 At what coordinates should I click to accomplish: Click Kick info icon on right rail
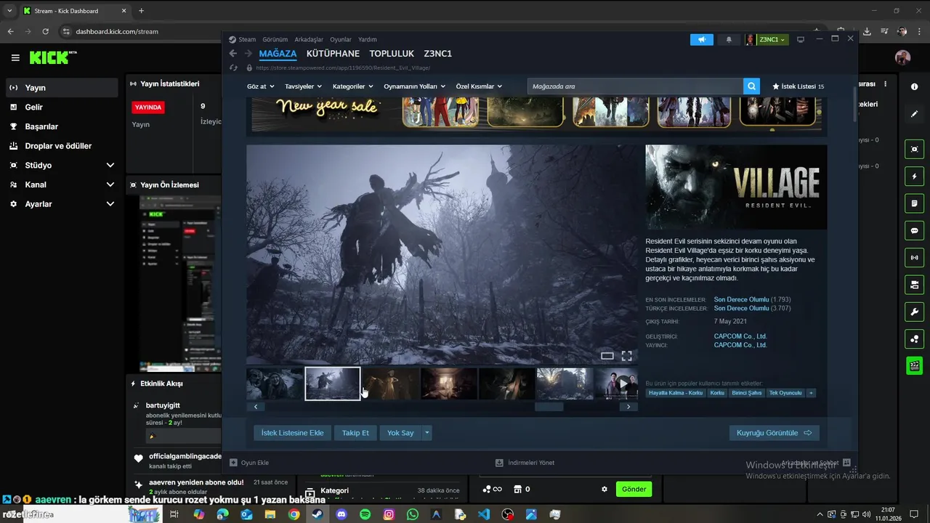[914, 86]
